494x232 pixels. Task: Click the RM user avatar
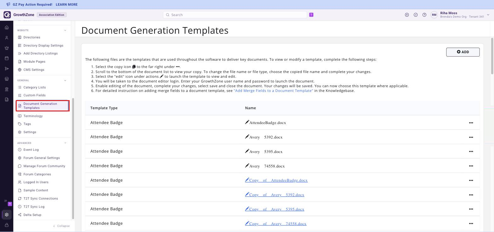tap(434, 15)
